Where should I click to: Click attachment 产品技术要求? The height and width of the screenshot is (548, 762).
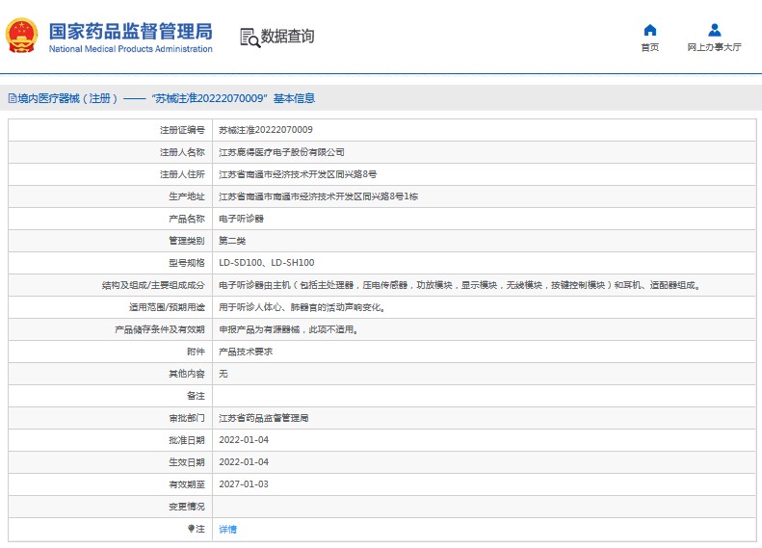tap(246, 352)
